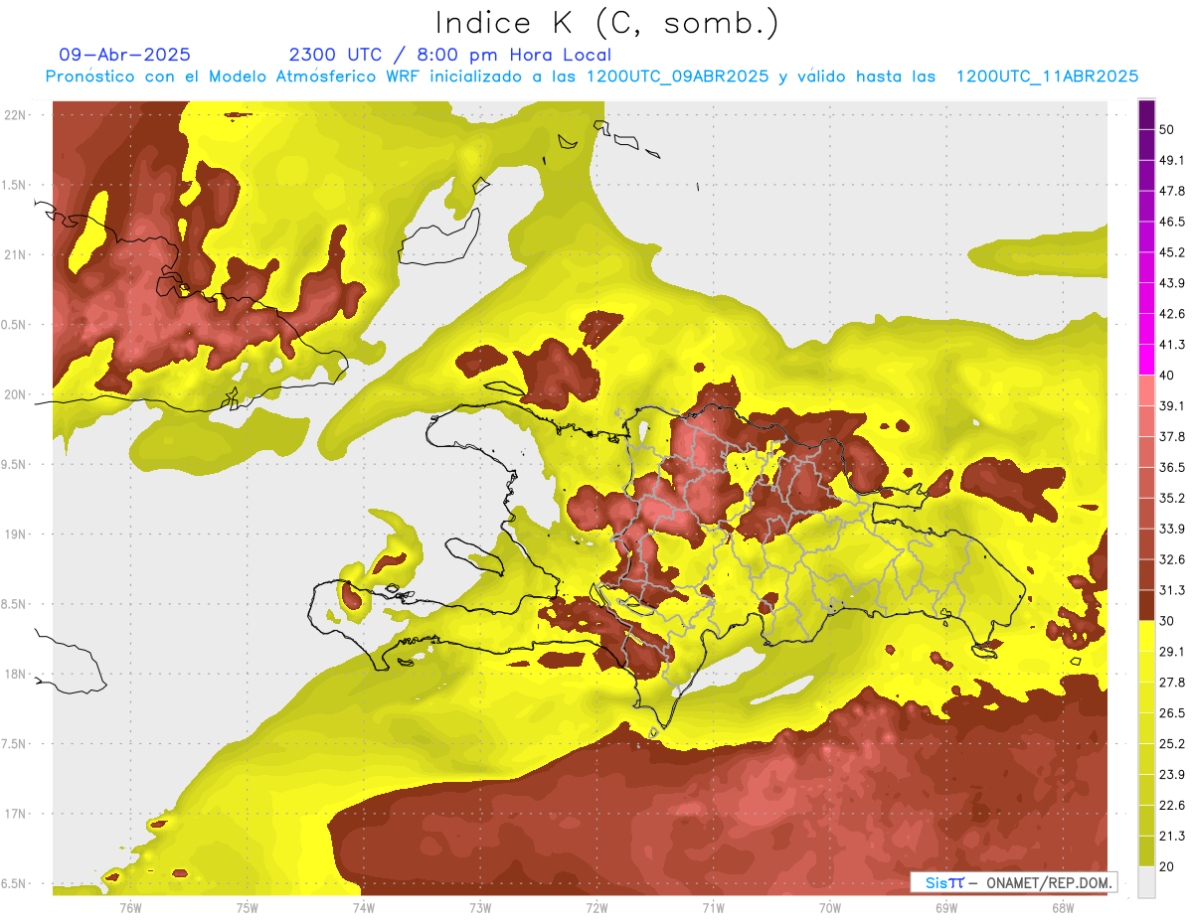This screenshot has width=1193, height=921.
Task: Click the dark purple swatch above 50
Action: [x=1147, y=116]
